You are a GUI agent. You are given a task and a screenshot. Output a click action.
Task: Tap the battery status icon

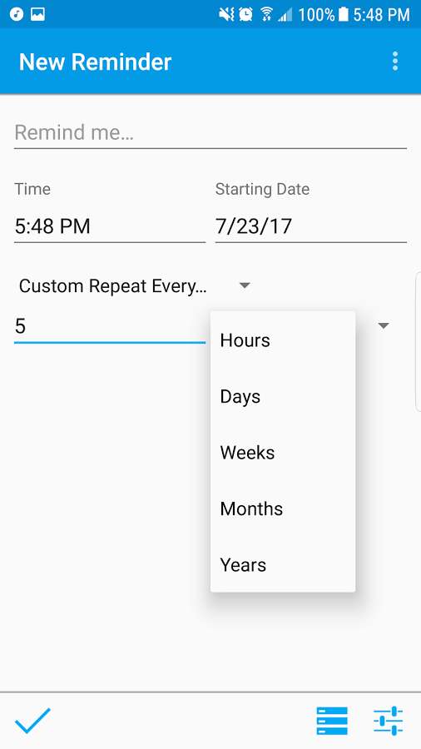pyautogui.click(x=343, y=14)
